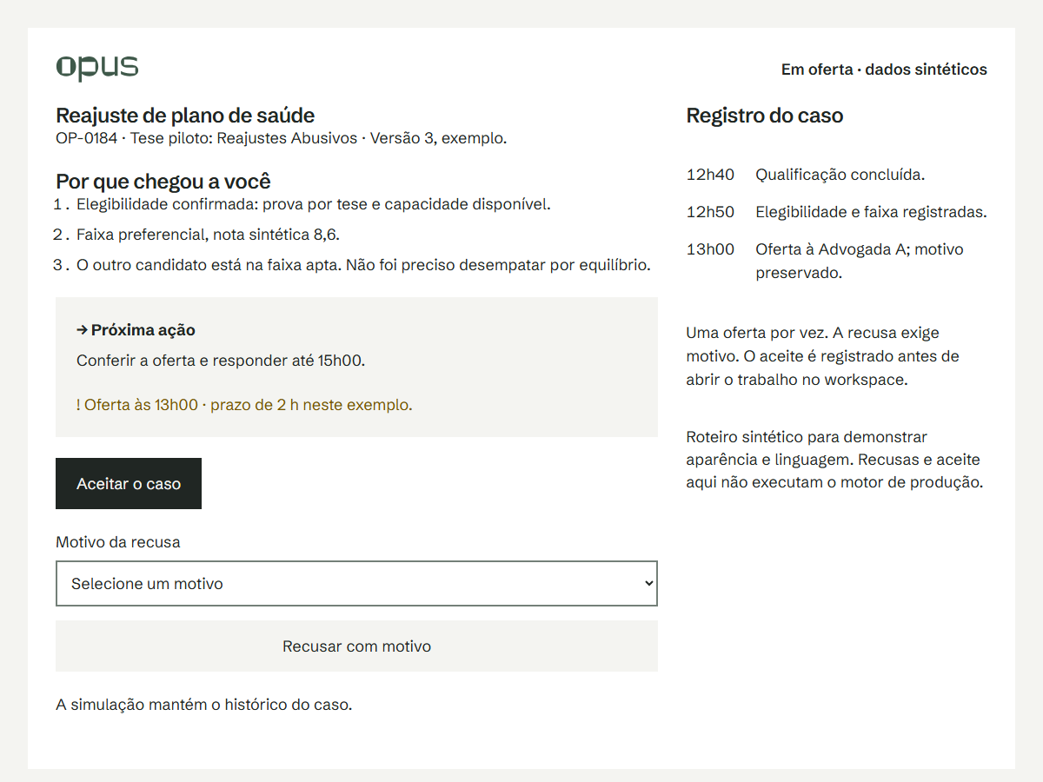Click the 'Uma oferta por vez' rule paragraph

pos(823,356)
